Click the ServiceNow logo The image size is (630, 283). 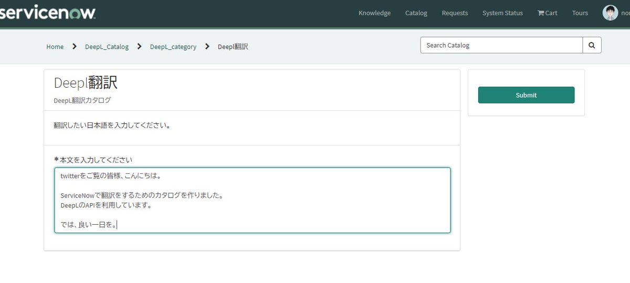tap(48, 13)
